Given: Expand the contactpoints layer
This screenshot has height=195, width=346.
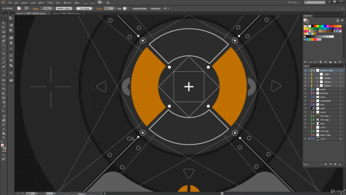Looking at the screenshot, I should pyautogui.click(x=314, y=101).
